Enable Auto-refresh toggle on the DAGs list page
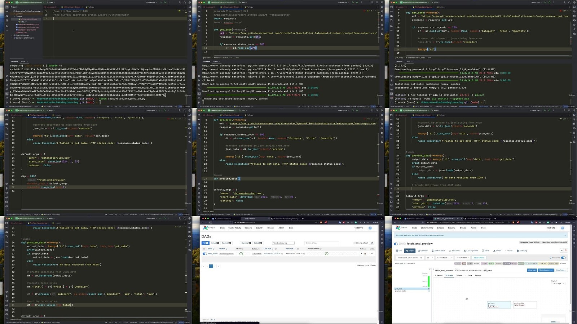 tap(356, 243)
